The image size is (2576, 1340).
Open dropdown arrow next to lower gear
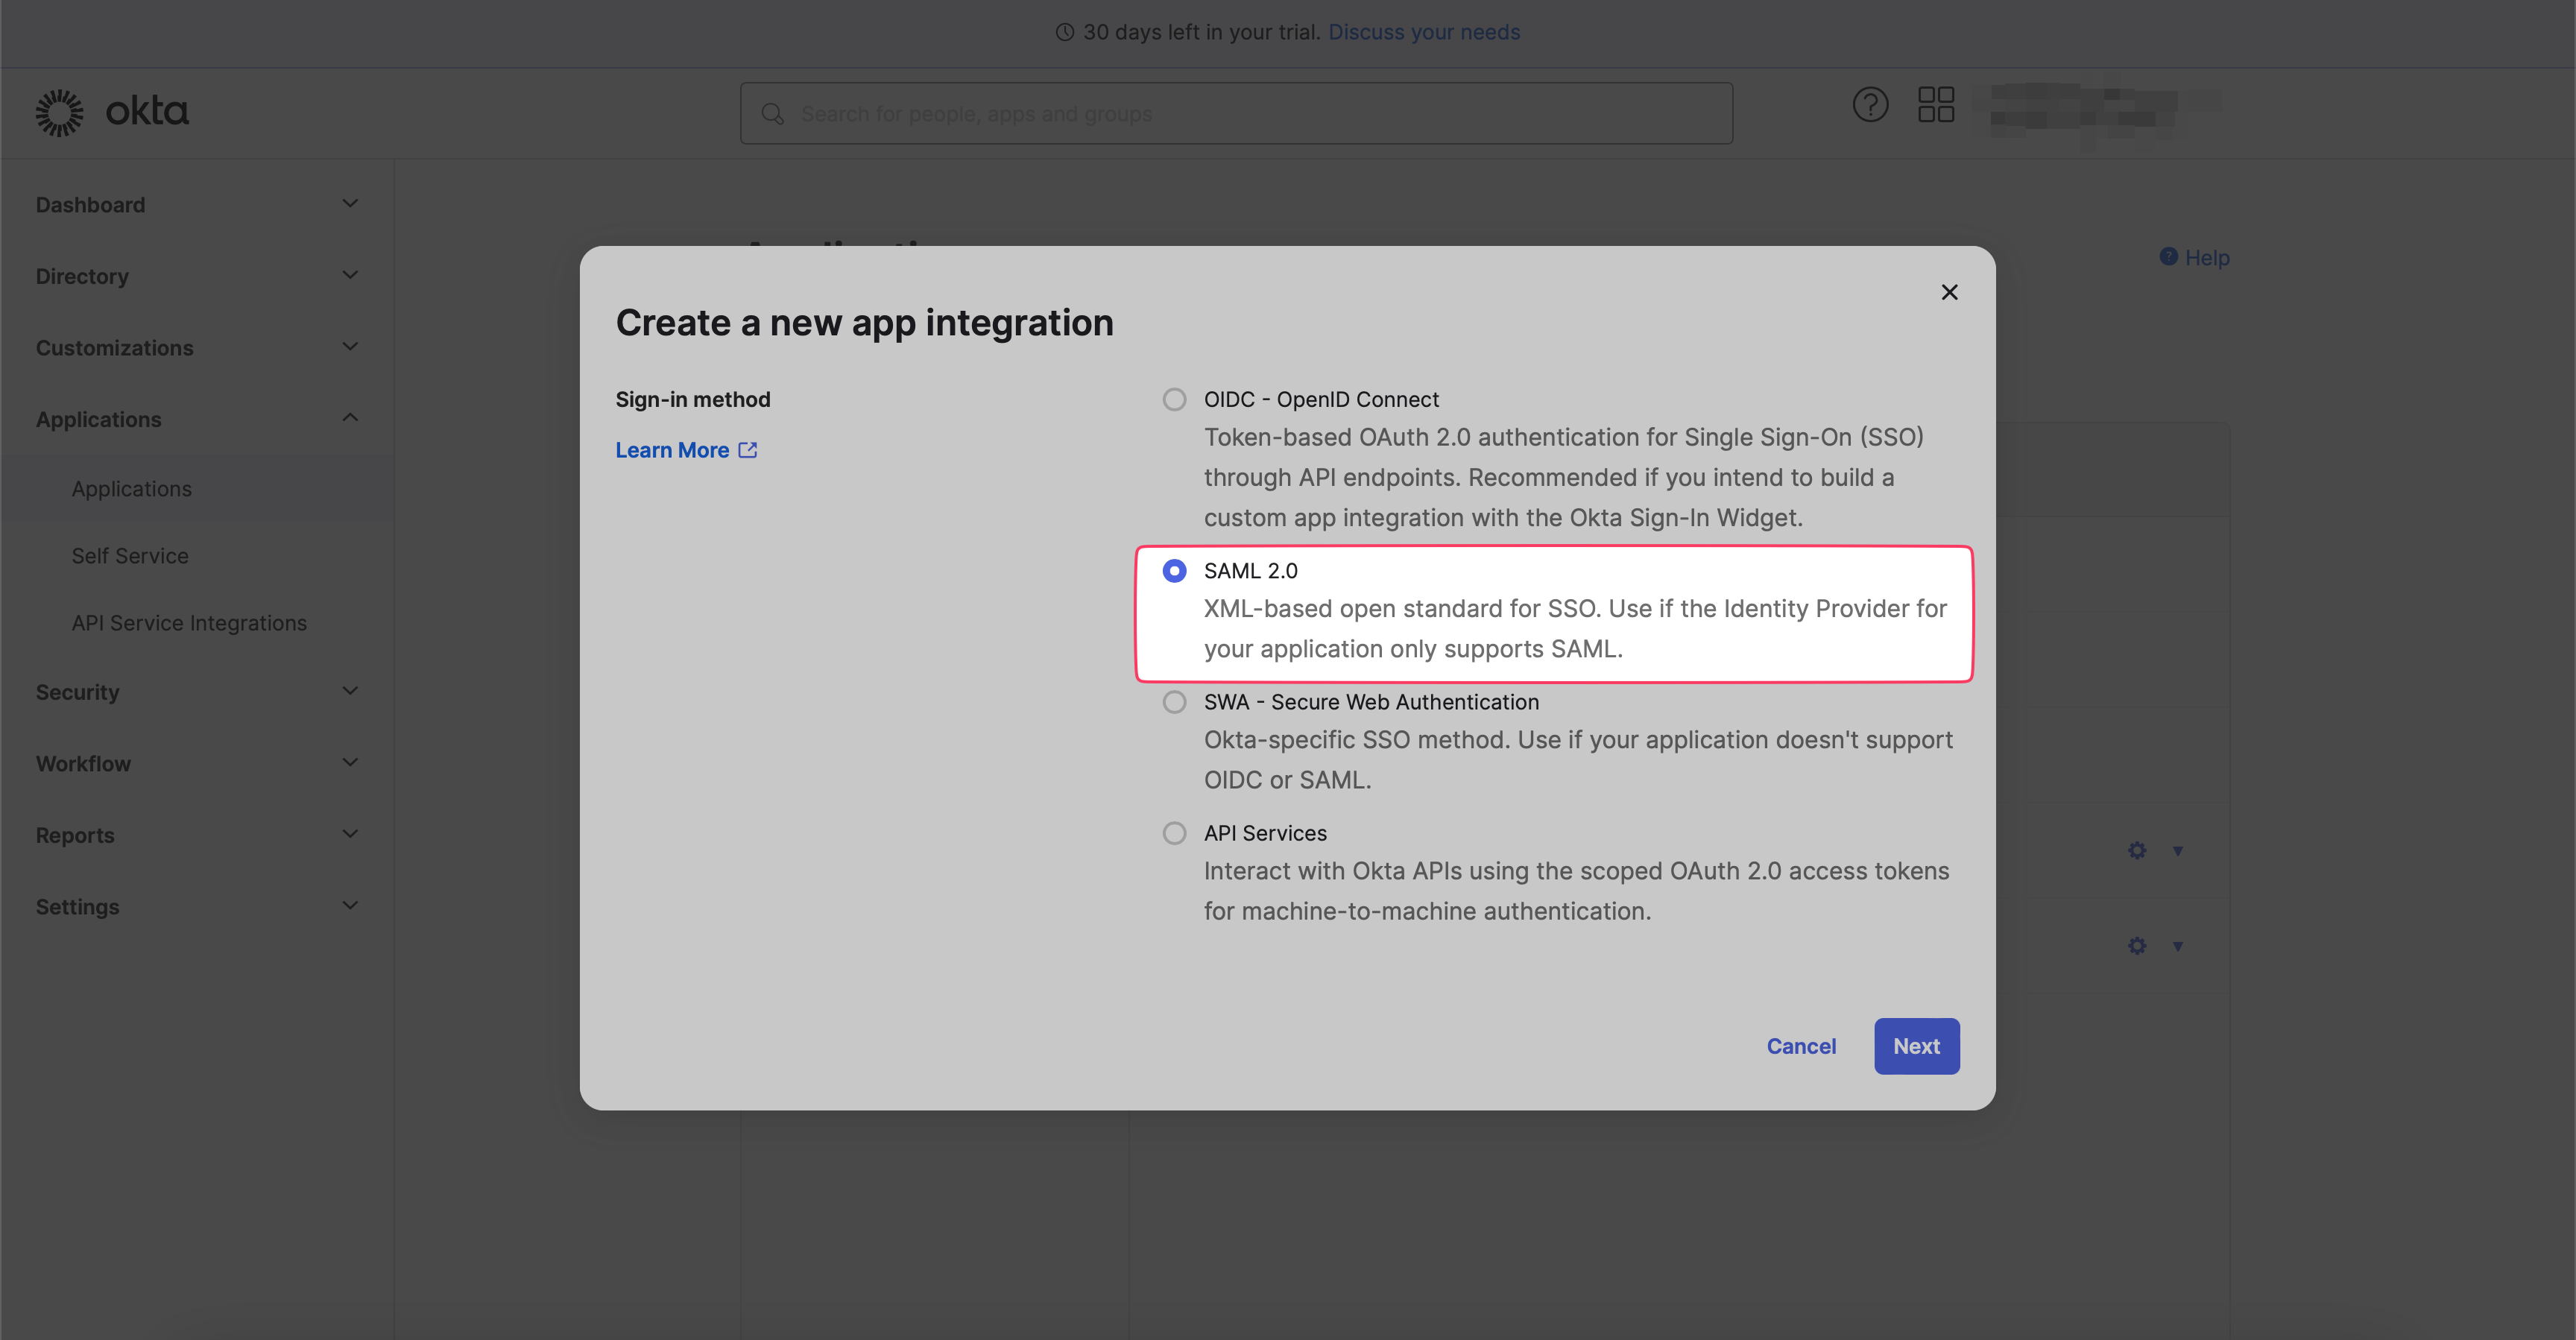2177,946
